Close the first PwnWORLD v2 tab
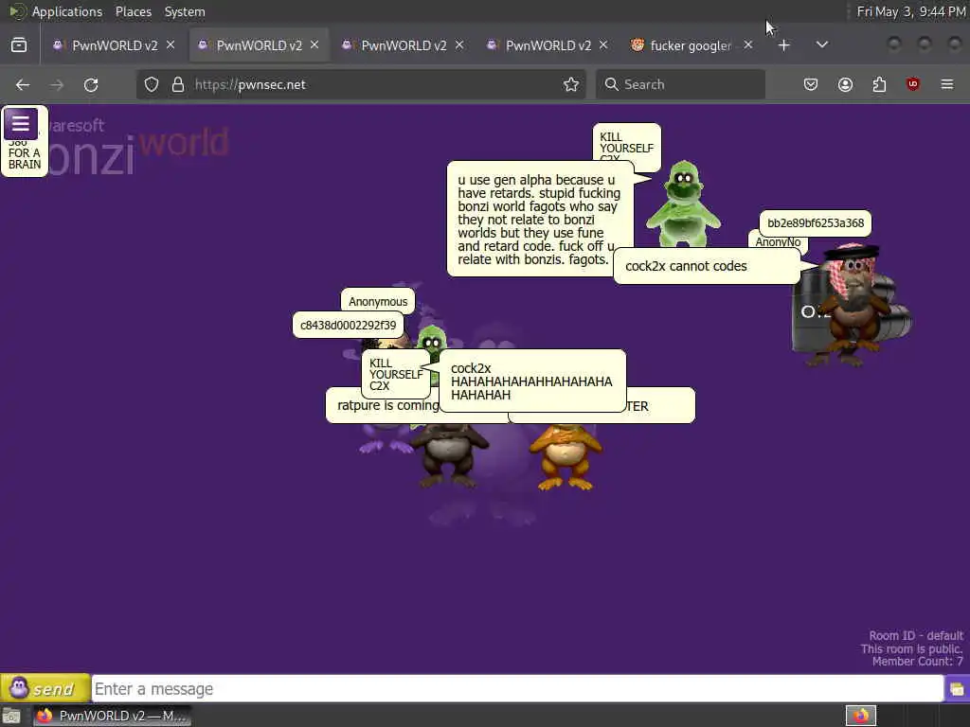The width and height of the screenshot is (970, 727). click(171, 45)
